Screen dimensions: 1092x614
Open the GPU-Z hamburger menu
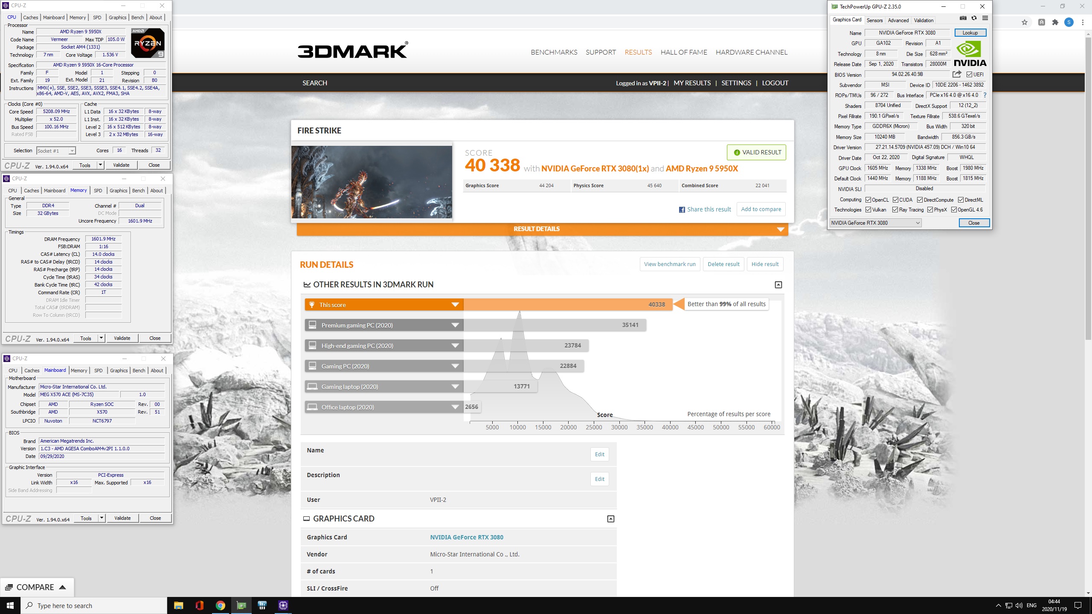click(x=985, y=18)
